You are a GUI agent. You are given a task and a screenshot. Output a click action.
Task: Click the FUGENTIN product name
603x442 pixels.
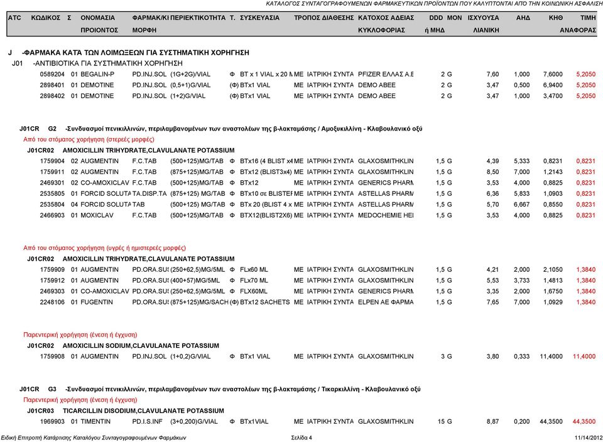click(x=97, y=302)
